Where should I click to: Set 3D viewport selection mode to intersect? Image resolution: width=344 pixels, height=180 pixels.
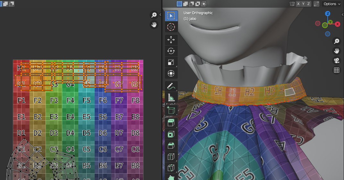click(204, 4)
